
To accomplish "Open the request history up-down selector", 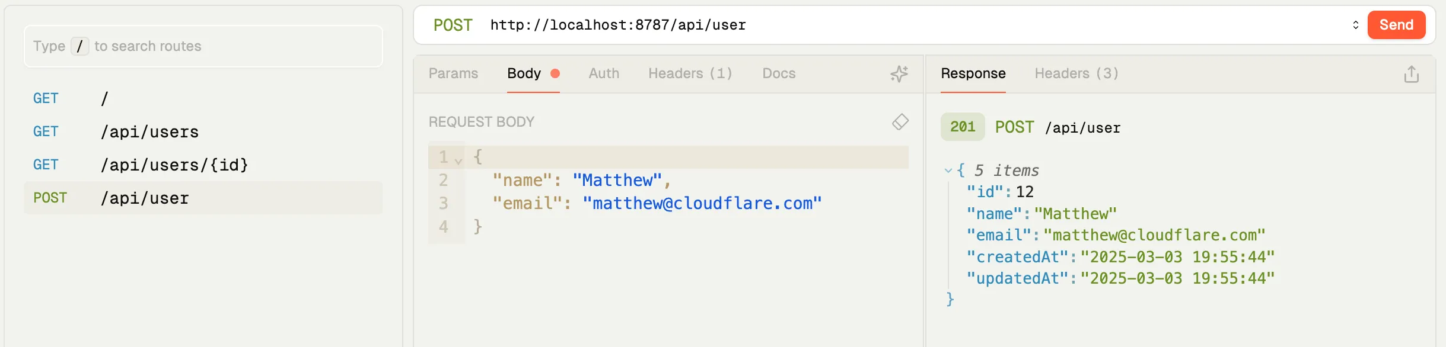I will [1355, 25].
